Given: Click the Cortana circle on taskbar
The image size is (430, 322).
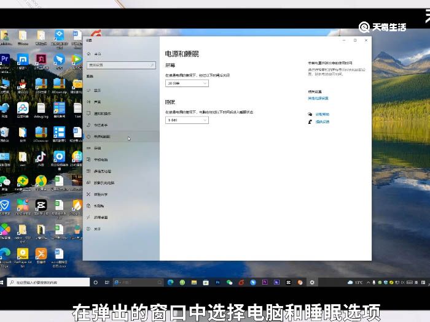Looking at the screenshot, I should [x=95, y=282].
